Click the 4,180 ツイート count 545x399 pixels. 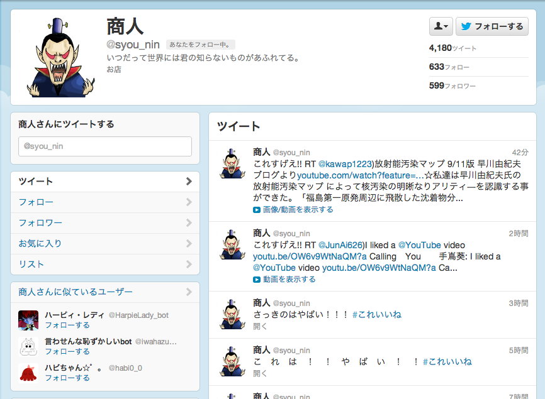pos(452,48)
